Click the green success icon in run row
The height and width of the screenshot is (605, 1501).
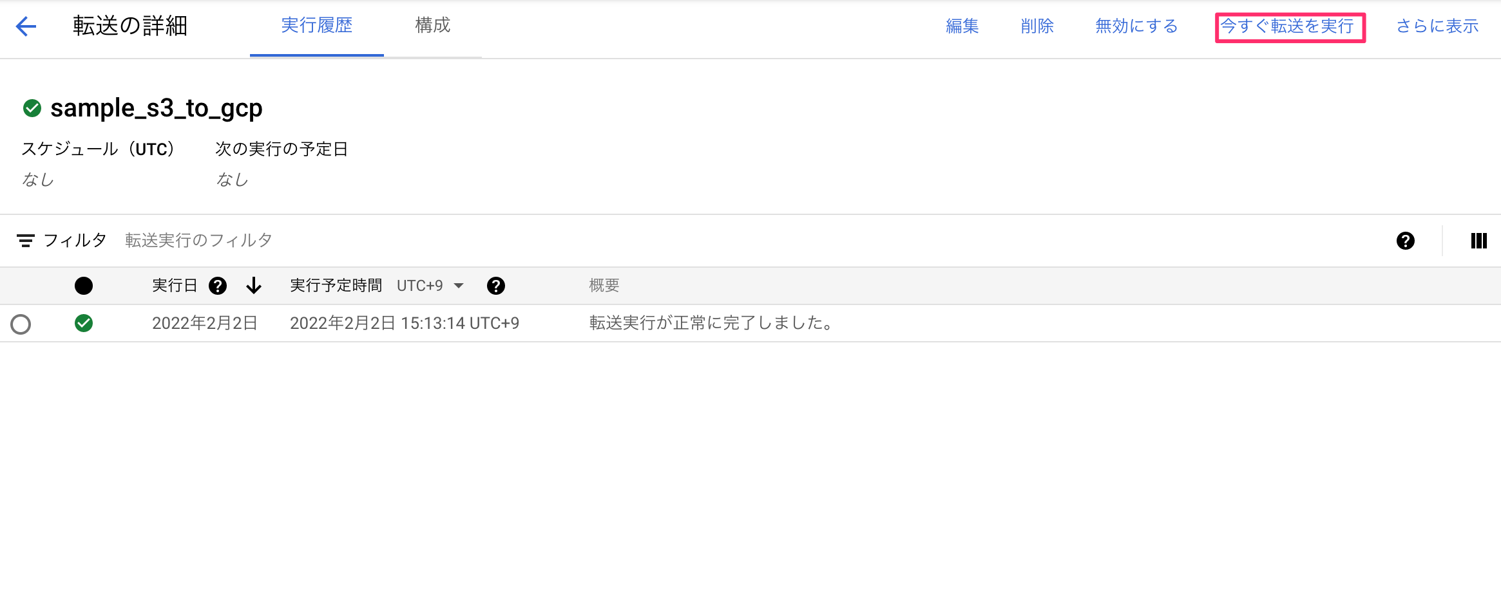[x=84, y=323]
